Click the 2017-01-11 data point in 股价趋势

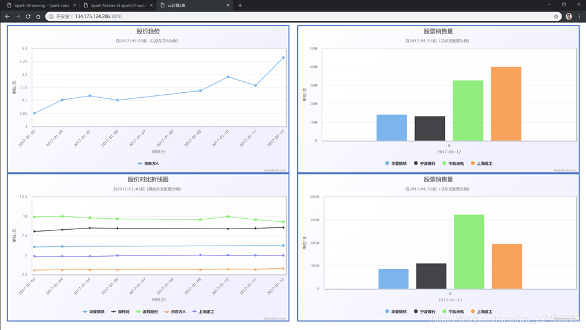tap(256, 86)
